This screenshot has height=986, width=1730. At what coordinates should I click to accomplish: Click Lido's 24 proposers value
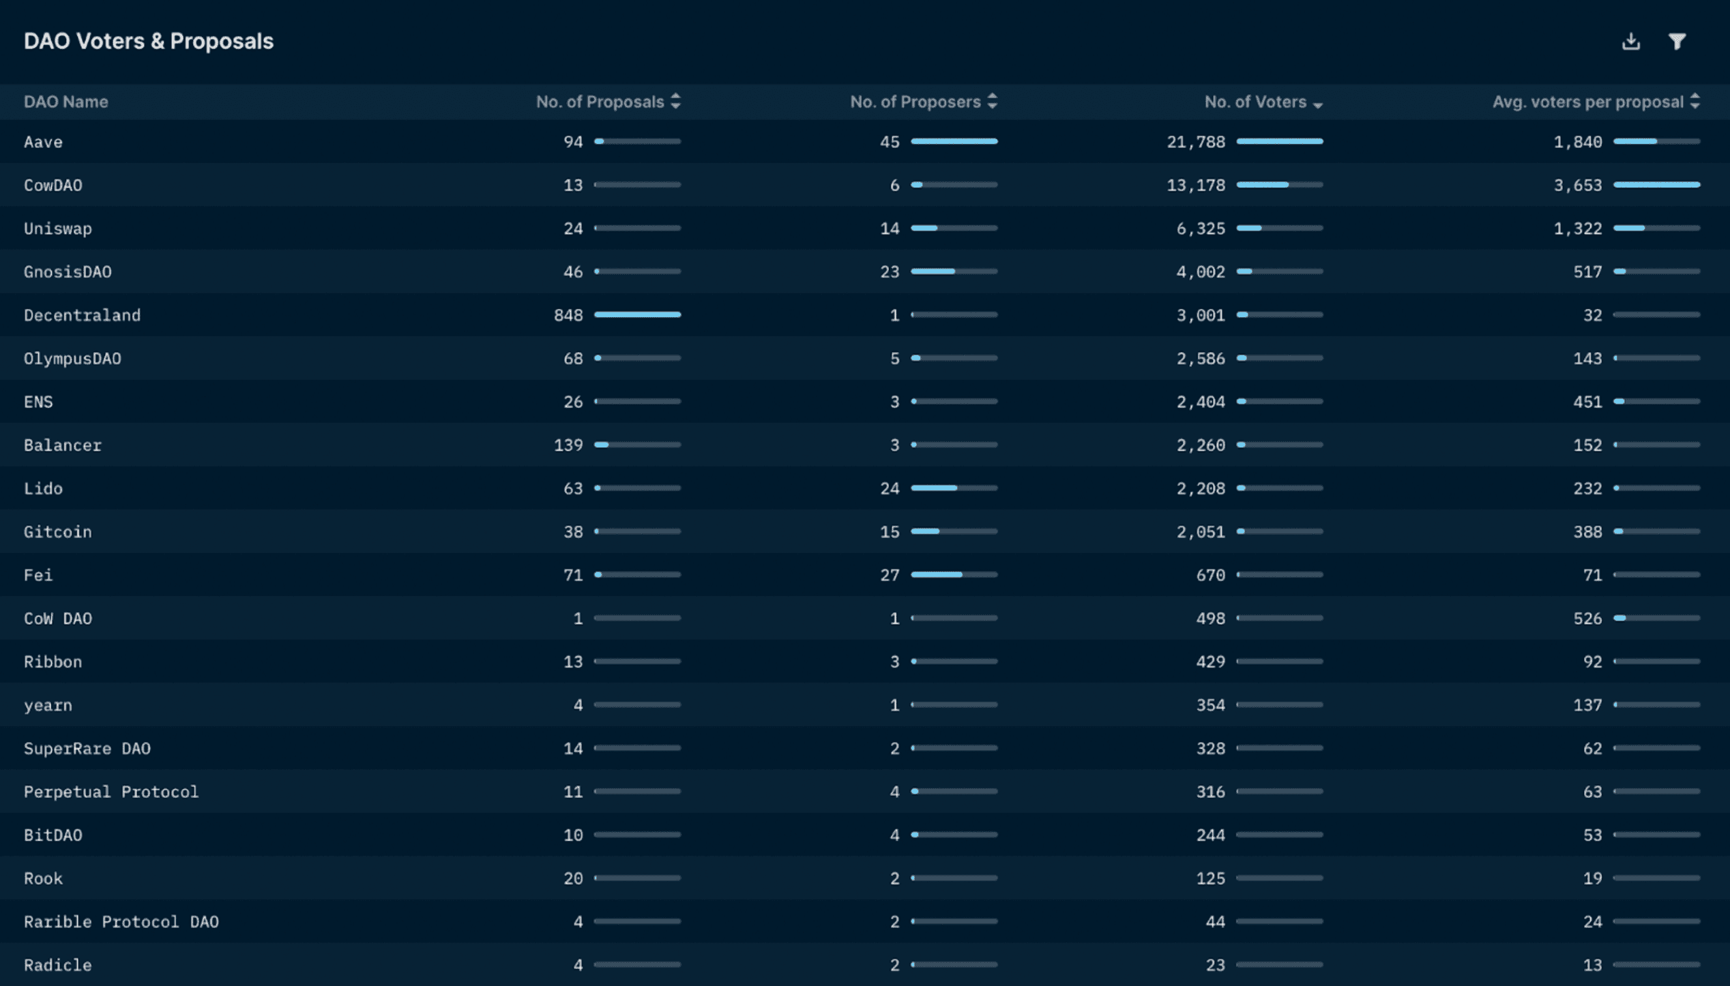(890, 488)
